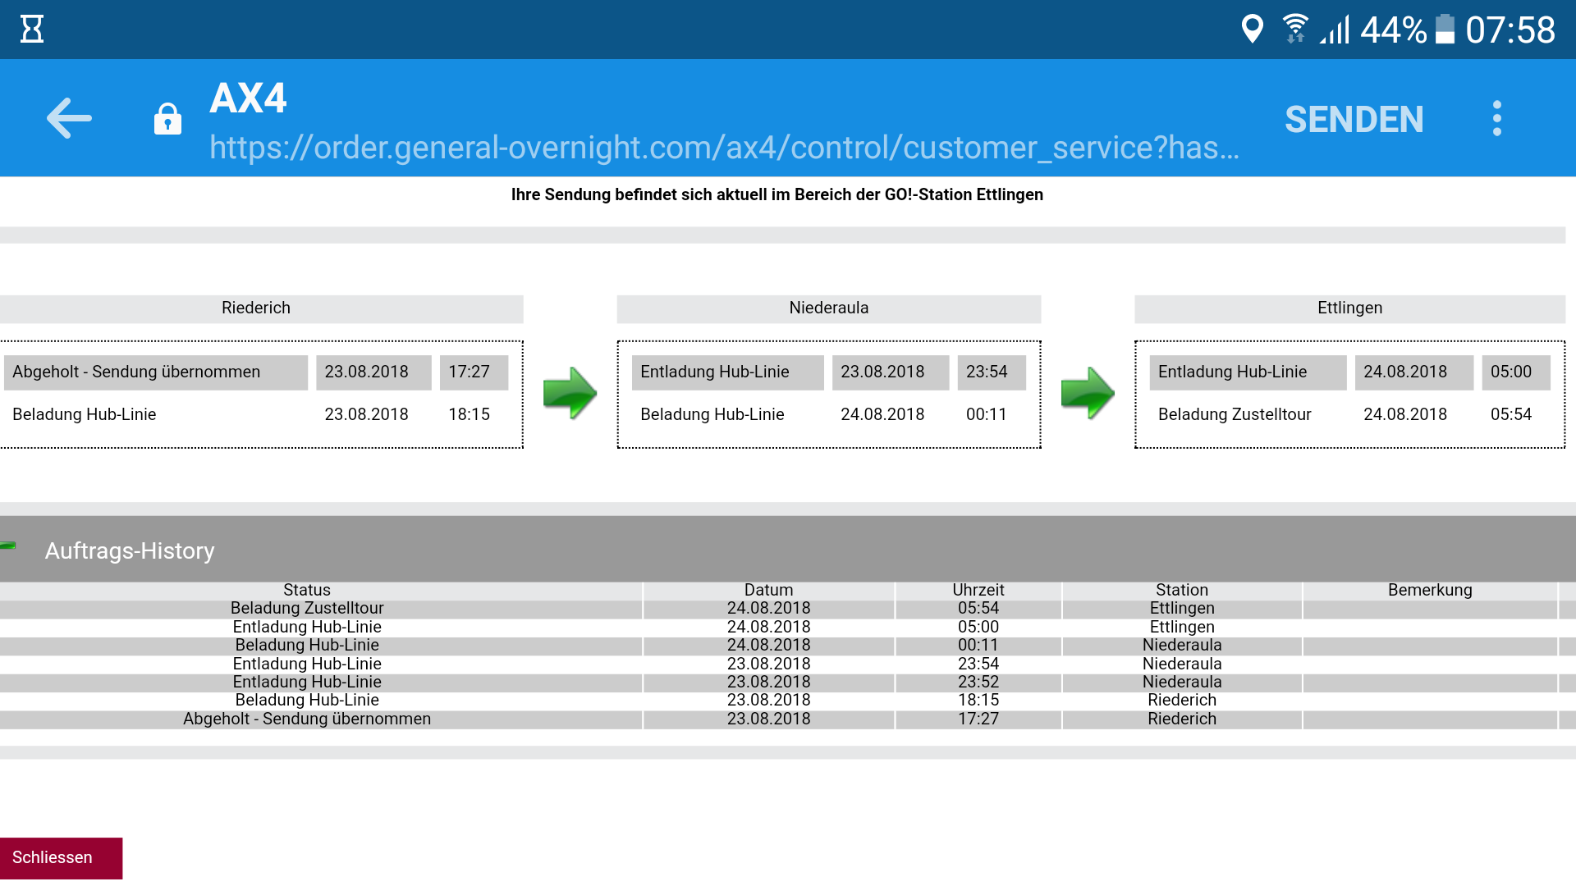Tap the green arrow between Niederaula and Ettlingen
The image size is (1576, 886).
coord(1088,393)
